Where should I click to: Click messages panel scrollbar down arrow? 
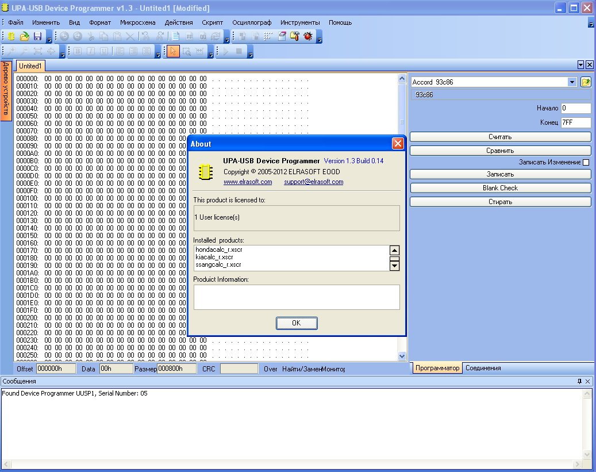point(587,454)
